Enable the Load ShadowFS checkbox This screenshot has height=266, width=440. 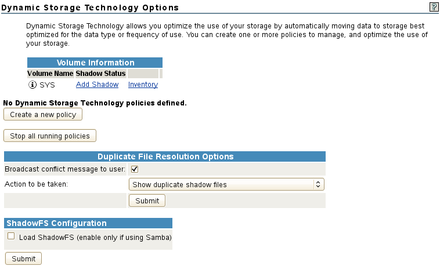[x=11, y=236]
